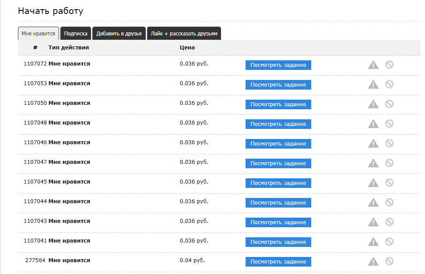
Task: Click the task number 1107044
Action: [35, 201]
